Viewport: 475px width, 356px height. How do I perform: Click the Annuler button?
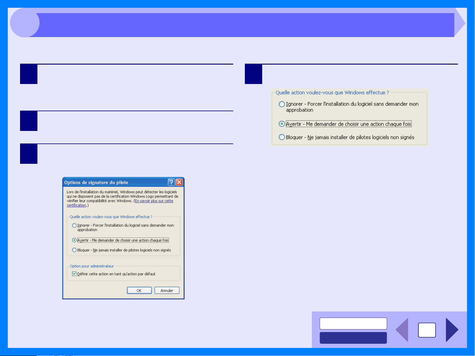[x=167, y=291]
